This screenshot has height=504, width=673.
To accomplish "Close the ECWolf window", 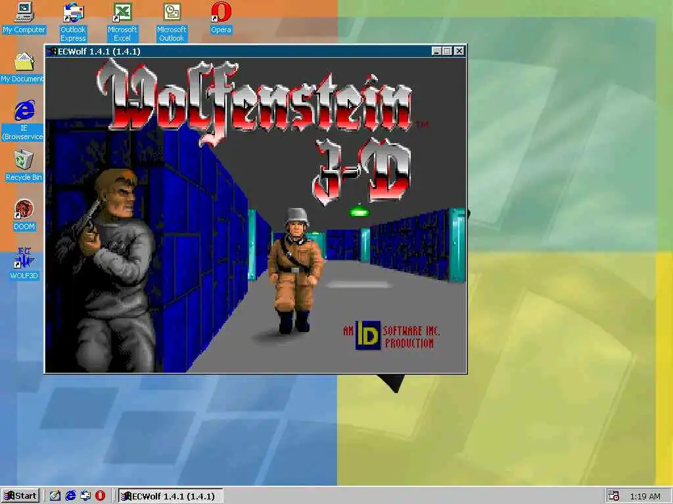I will click(x=459, y=51).
